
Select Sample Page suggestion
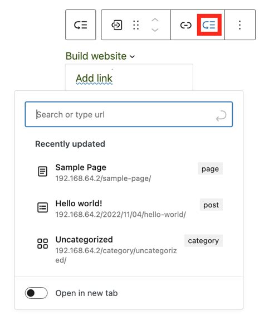(x=129, y=173)
